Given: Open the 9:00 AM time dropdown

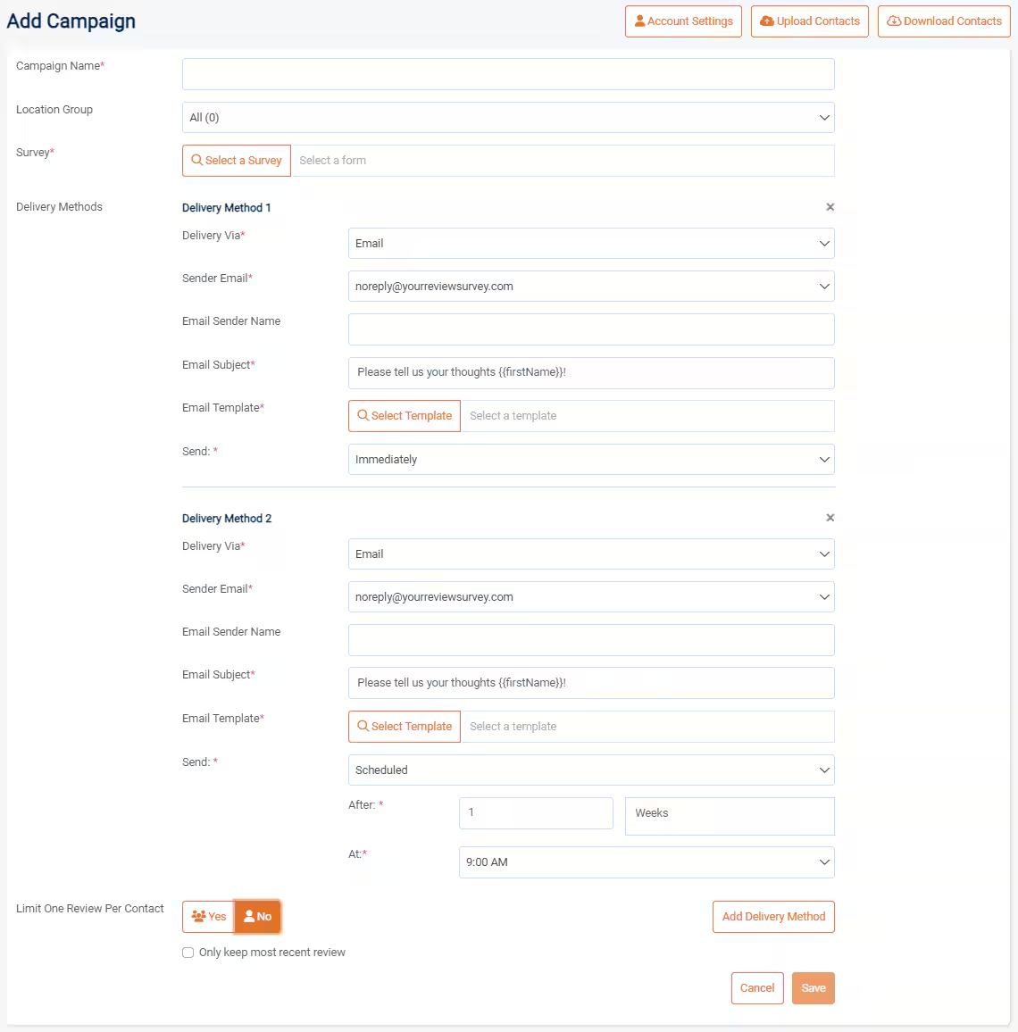Looking at the screenshot, I should click(x=646, y=862).
